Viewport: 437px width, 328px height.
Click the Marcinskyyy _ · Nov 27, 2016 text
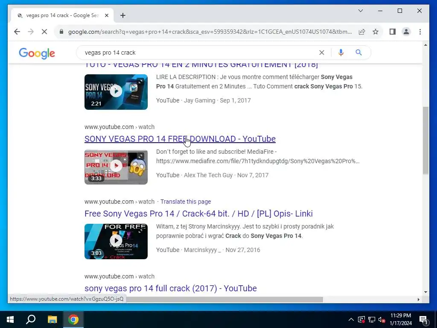coord(222,250)
